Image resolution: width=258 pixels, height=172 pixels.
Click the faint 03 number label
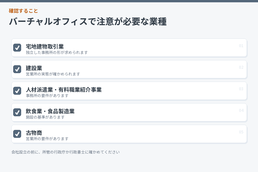pos(241,89)
